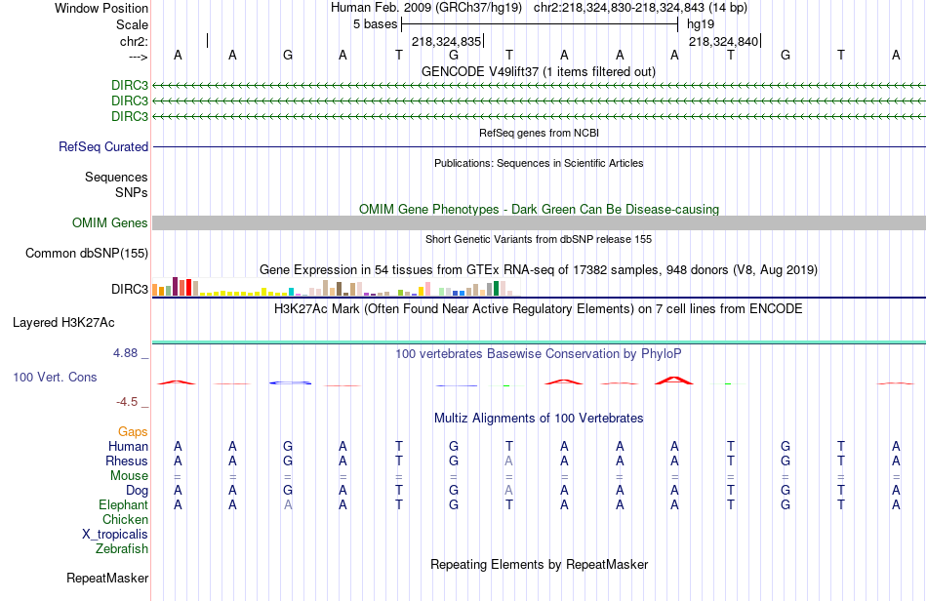Image resolution: width=927 pixels, height=601 pixels.
Task: Click the faded mismatch A in Elephant row
Action: [288, 504]
